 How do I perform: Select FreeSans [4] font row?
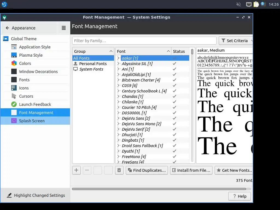(153, 162)
